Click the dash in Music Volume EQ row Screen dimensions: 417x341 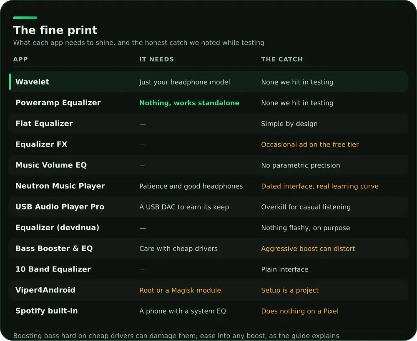(143, 166)
